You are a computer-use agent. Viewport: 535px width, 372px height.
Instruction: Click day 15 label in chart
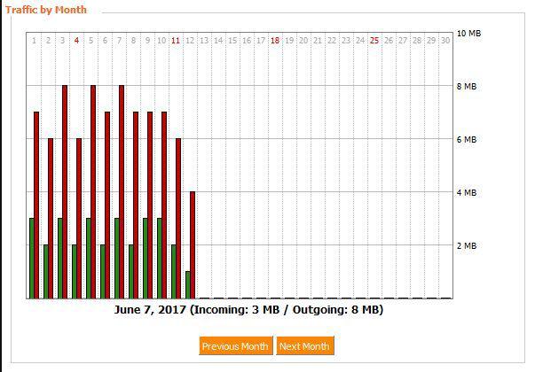click(232, 41)
